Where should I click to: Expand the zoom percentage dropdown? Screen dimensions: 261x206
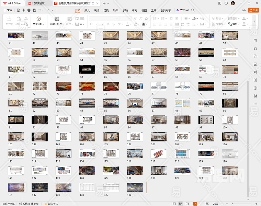pyautogui.click(x=221, y=204)
